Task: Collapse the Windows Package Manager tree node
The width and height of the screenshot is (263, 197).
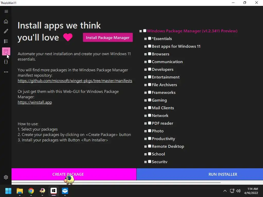Action: pyautogui.click(x=140, y=31)
